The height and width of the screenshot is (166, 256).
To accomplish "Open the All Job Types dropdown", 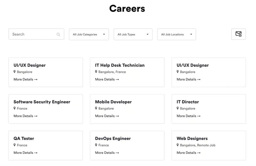I will tap(133, 34).
